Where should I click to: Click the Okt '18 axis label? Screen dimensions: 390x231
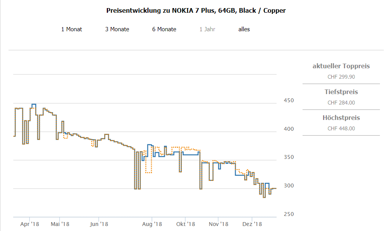click(x=185, y=224)
